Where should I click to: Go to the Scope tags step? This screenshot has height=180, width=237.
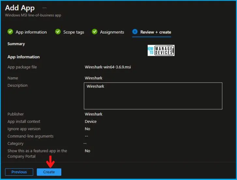pos(74,32)
